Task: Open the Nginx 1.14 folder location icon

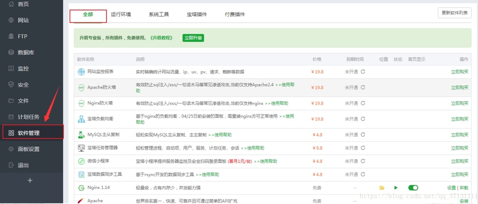Action: pos(382,188)
